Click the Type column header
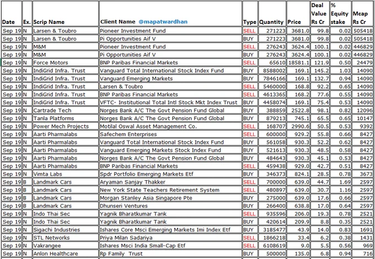This screenshot has height=259, width=375. [250, 14]
